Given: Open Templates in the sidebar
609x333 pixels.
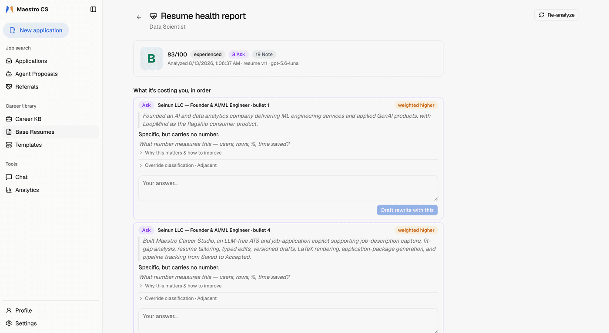Looking at the screenshot, I should point(51,145).
